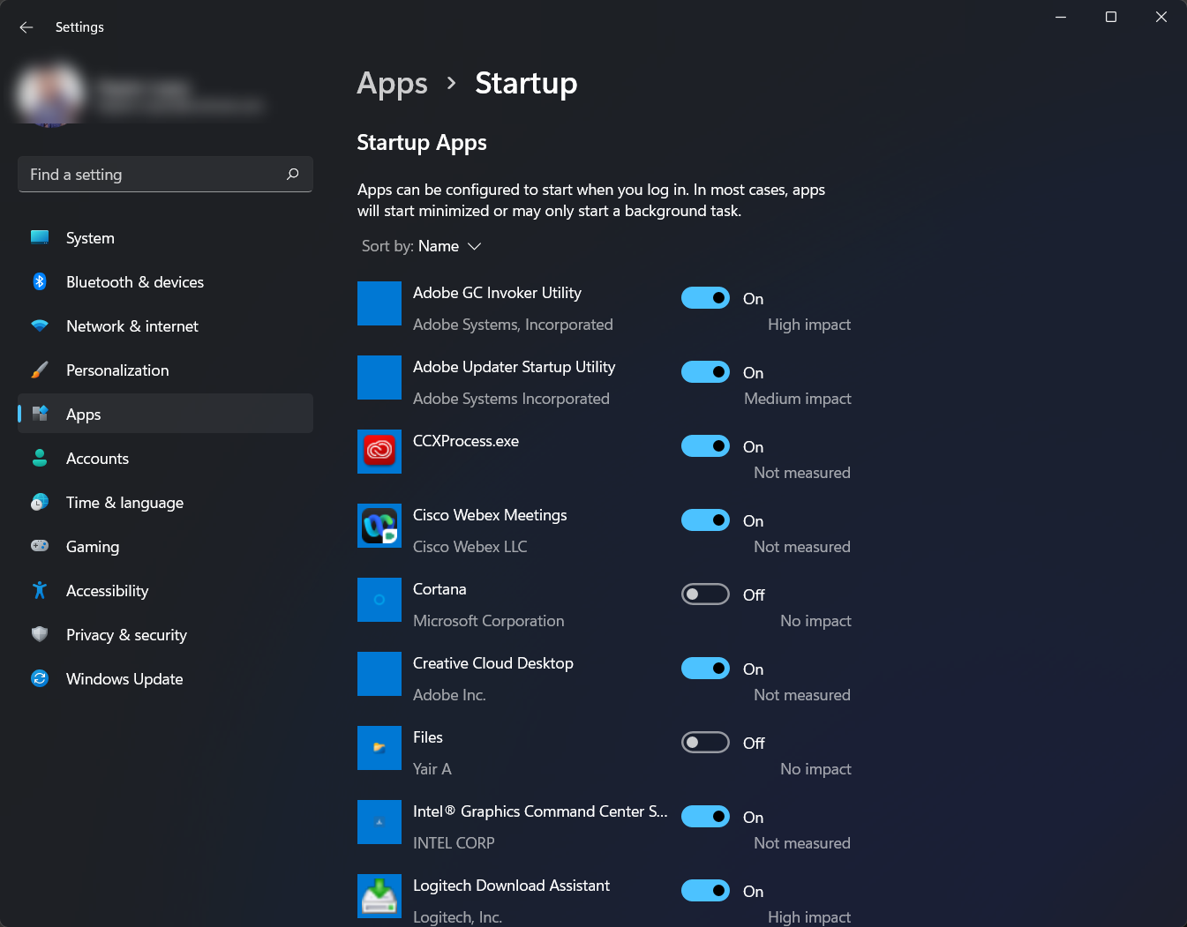Click the Apps breadcrumb link
The width and height of the screenshot is (1187, 927).
coord(392,84)
